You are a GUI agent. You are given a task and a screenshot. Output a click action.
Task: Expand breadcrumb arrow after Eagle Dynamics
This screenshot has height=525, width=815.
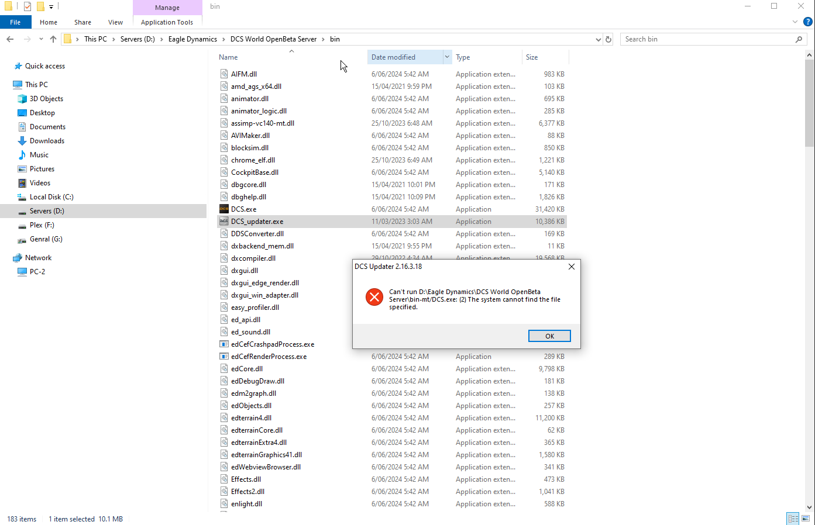(223, 39)
